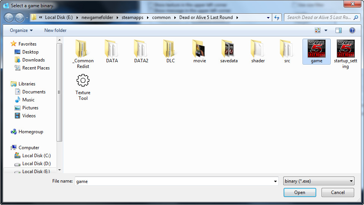Click the Back navigation arrow
The height and width of the screenshot is (205, 364).
[x=9, y=17]
